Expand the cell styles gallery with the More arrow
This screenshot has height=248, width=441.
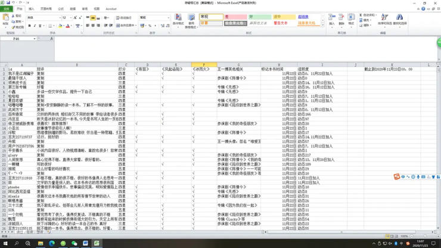point(323,25)
